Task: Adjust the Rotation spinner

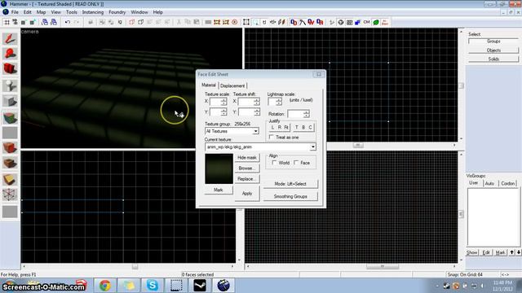Action: (307, 114)
